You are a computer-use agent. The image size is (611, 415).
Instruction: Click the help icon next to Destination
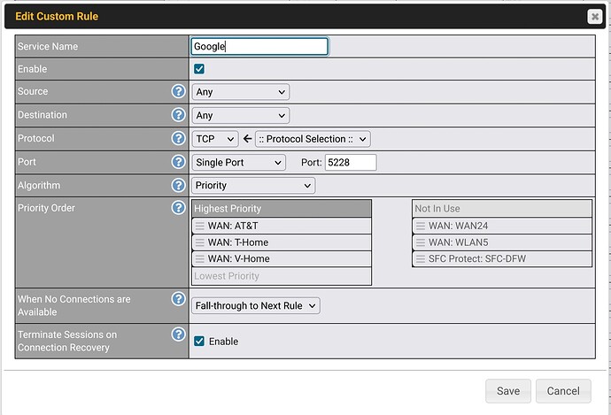pos(178,115)
